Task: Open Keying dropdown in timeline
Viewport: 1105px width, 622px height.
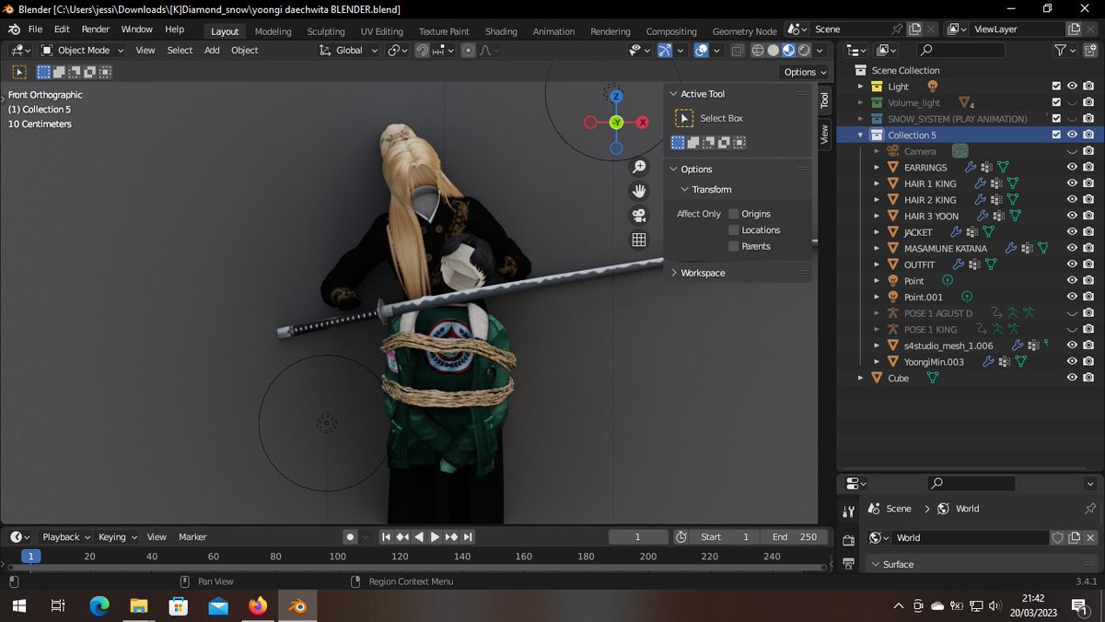Action: pos(116,537)
